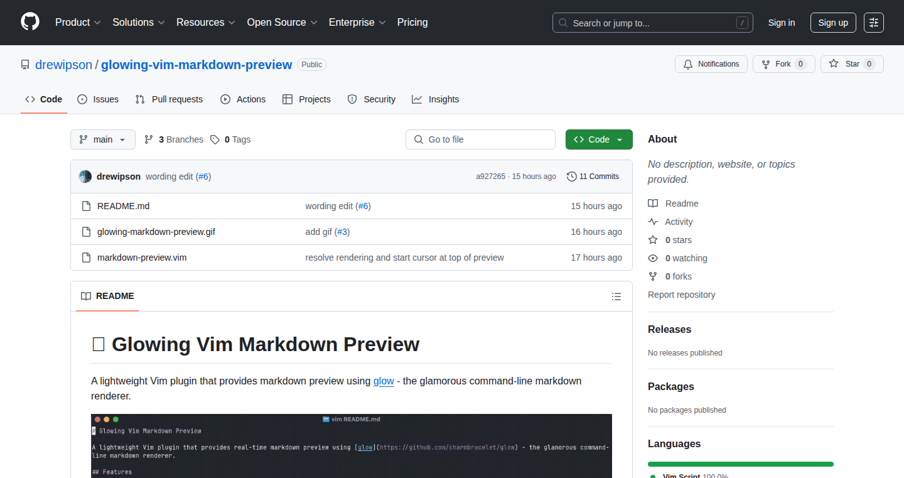Click the Notifications bell button

(711, 64)
